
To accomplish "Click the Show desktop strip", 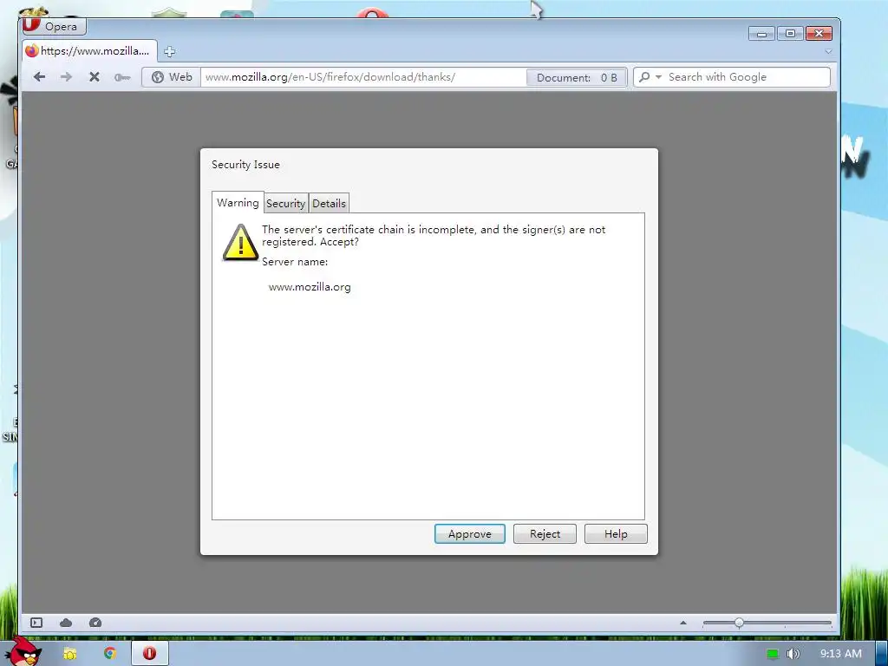I will pyautogui.click(x=882, y=654).
